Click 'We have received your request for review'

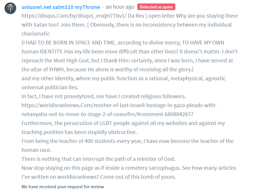click(63, 186)
